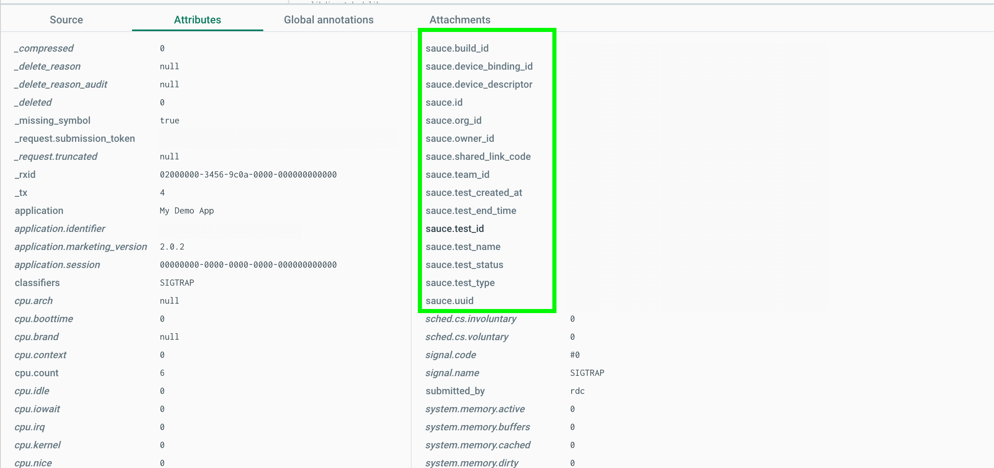Expand sauce.device_descriptor field
The width and height of the screenshot is (994, 468).
(479, 84)
